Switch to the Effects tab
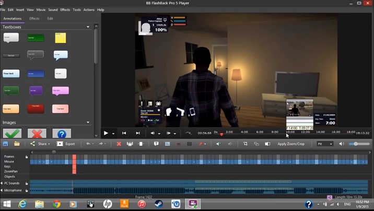The height and width of the screenshot is (211, 374). tap(34, 18)
